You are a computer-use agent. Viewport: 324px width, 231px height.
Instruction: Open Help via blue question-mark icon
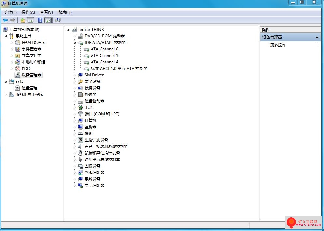[40, 20]
